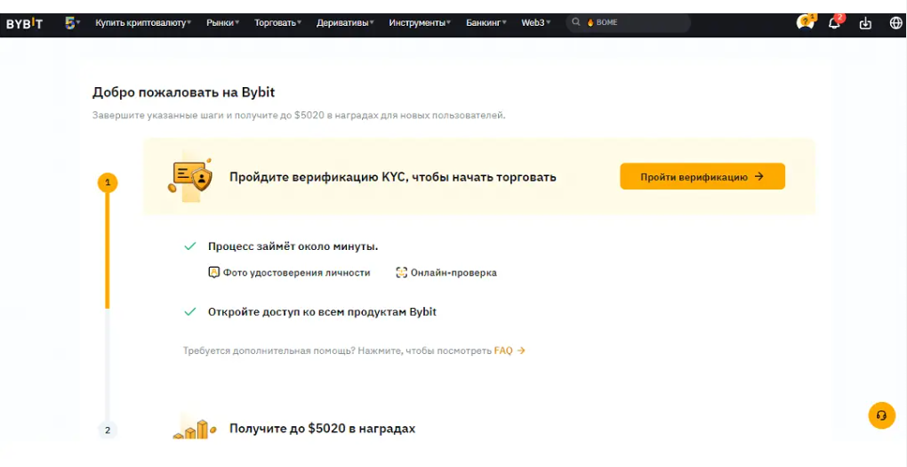Click the Пройти верификацию button
Screen dimensions: 907x467
click(x=702, y=176)
